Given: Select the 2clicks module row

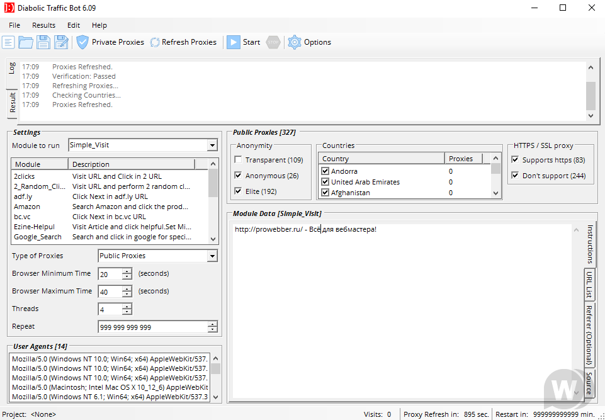Looking at the screenshot, I should click(110, 176).
